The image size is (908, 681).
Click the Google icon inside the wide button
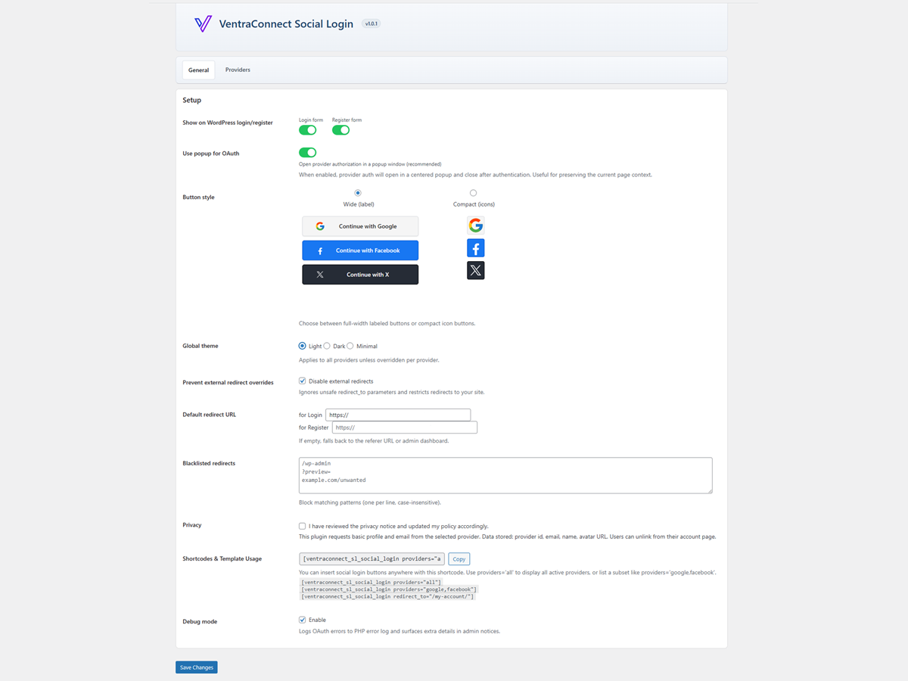coord(319,225)
